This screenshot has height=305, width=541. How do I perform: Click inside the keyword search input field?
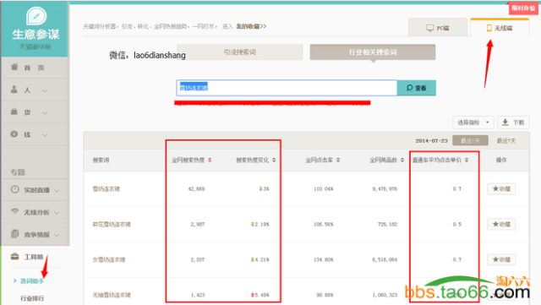[287, 88]
